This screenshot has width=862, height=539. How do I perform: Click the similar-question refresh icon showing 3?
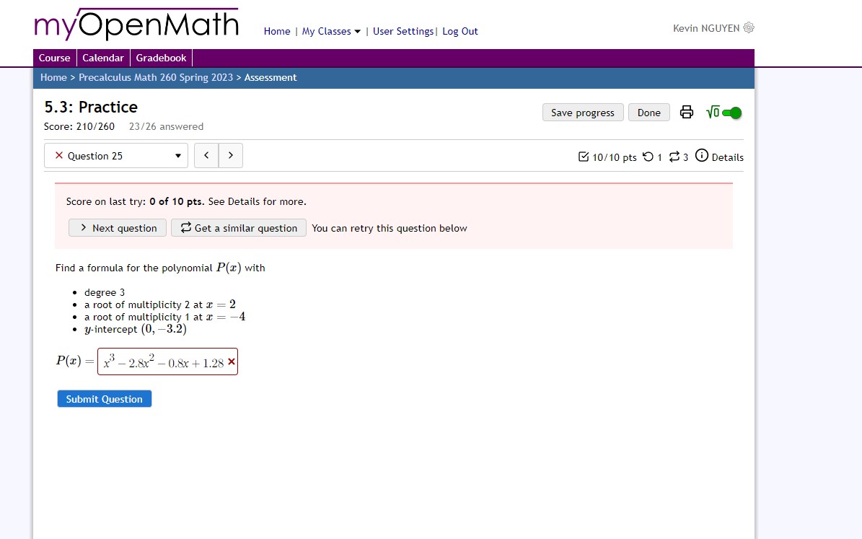click(x=674, y=157)
